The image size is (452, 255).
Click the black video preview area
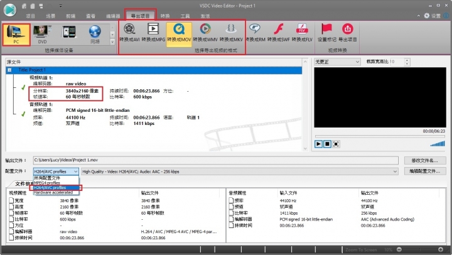pyautogui.click(x=380, y=97)
